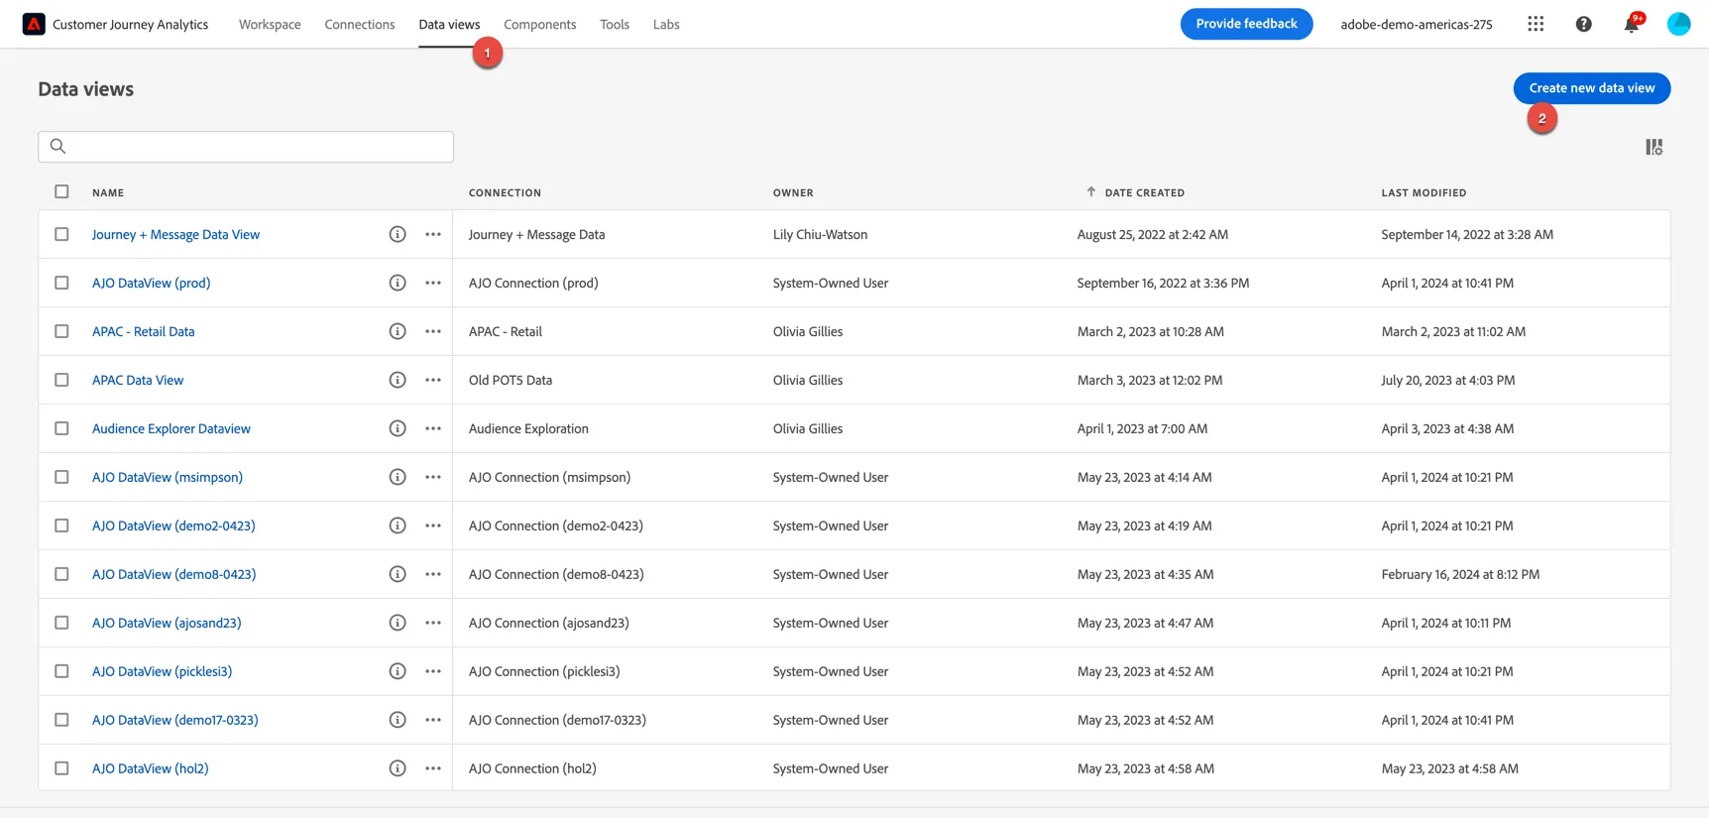Viewport: 1709px width, 818px height.
Task: Show info for Audience Explorer Dataview
Action: (x=398, y=428)
